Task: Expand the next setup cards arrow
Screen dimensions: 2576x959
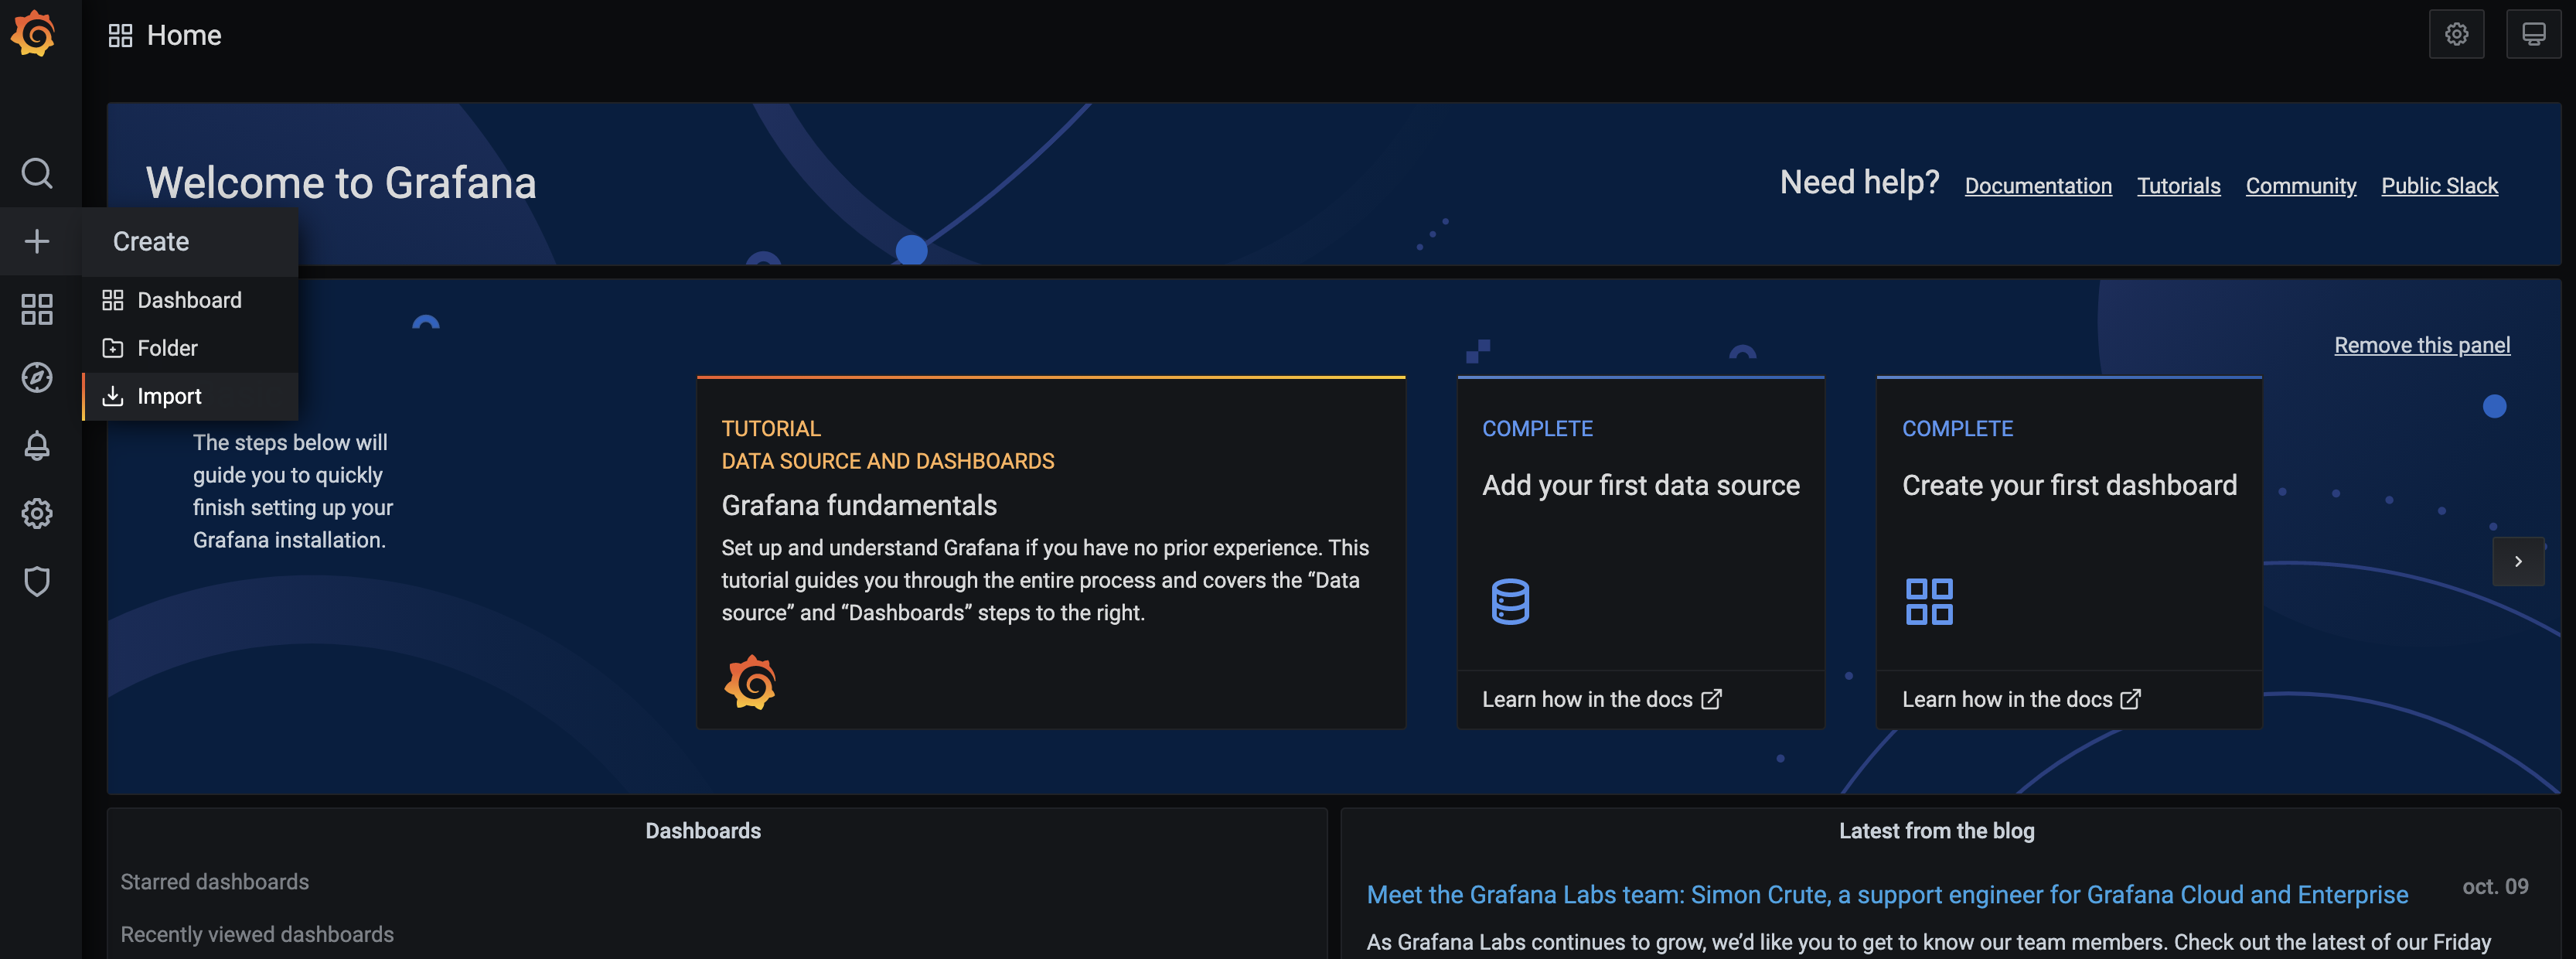Action: (x=2517, y=561)
